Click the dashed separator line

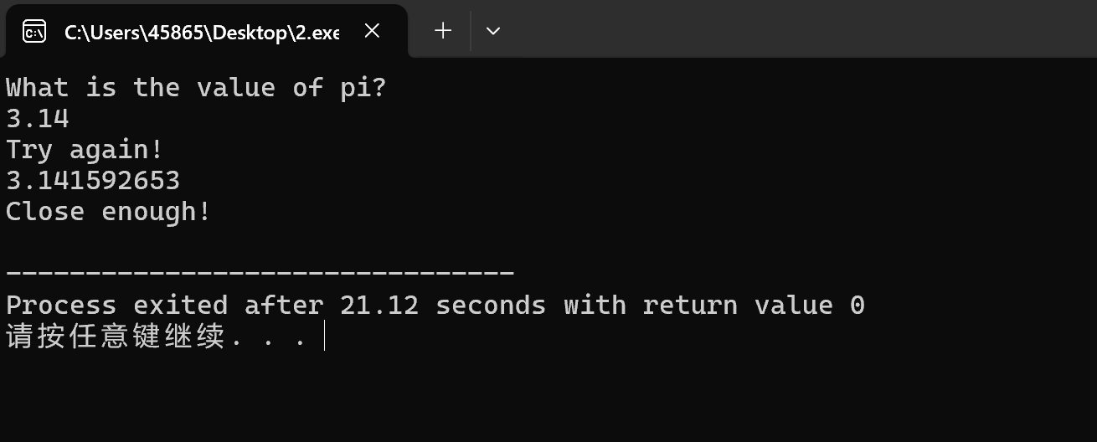260,273
